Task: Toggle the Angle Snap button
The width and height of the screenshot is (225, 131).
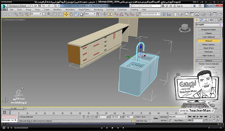Action: click(x=121, y=14)
